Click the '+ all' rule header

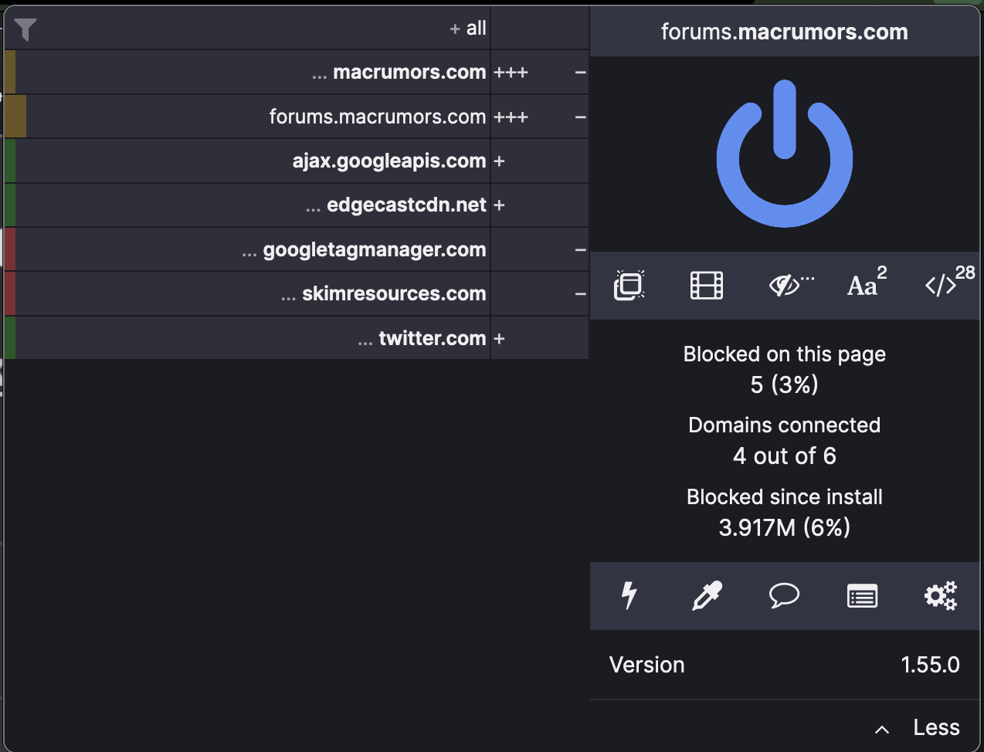pyautogui.click(x=468, y=29)
